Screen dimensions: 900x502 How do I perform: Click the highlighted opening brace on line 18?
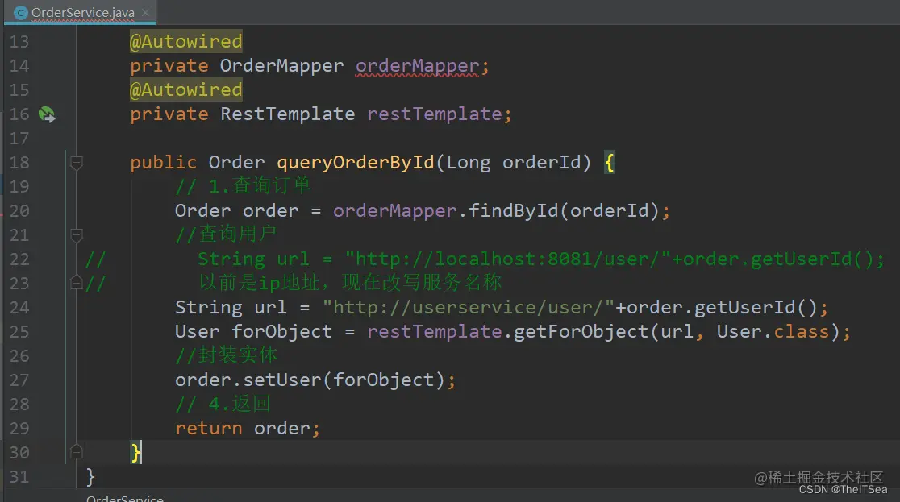(610, 163)
